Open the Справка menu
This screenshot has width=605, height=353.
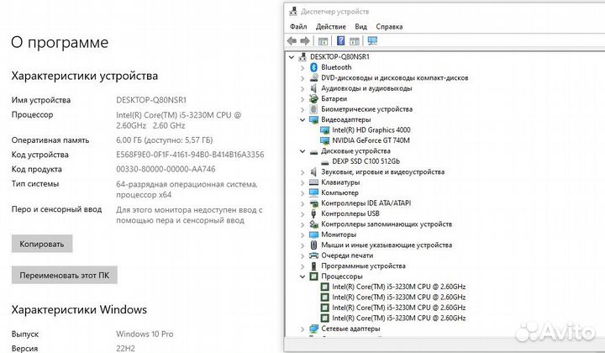click(389, 27)
